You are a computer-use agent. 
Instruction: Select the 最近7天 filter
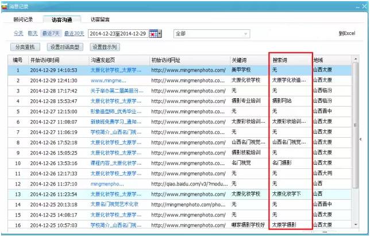52,34
